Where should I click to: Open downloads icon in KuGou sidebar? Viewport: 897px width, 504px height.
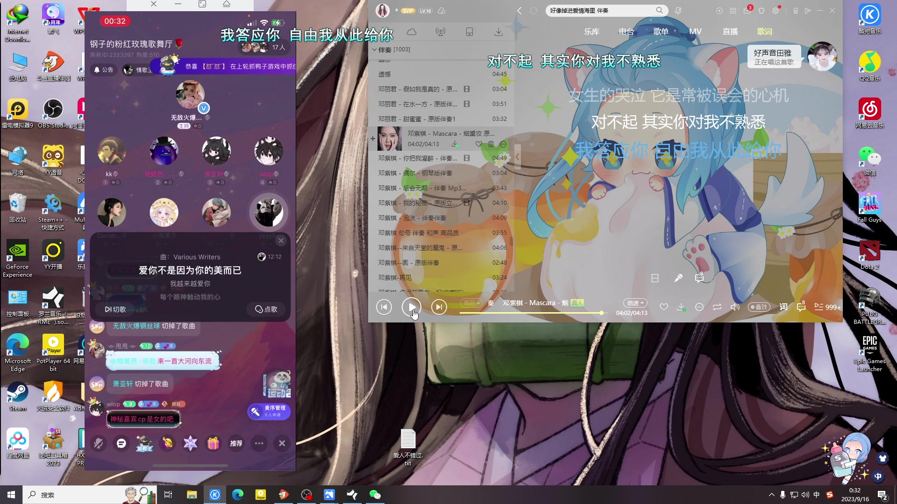[498, 32]
